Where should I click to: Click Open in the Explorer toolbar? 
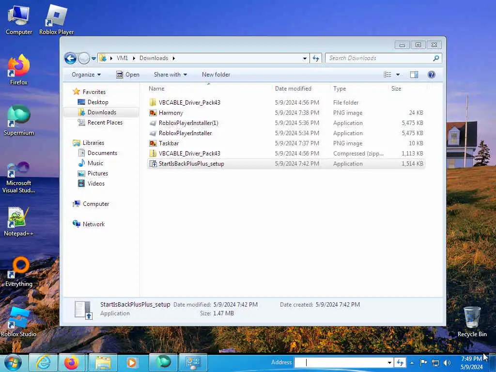(128, 75)
